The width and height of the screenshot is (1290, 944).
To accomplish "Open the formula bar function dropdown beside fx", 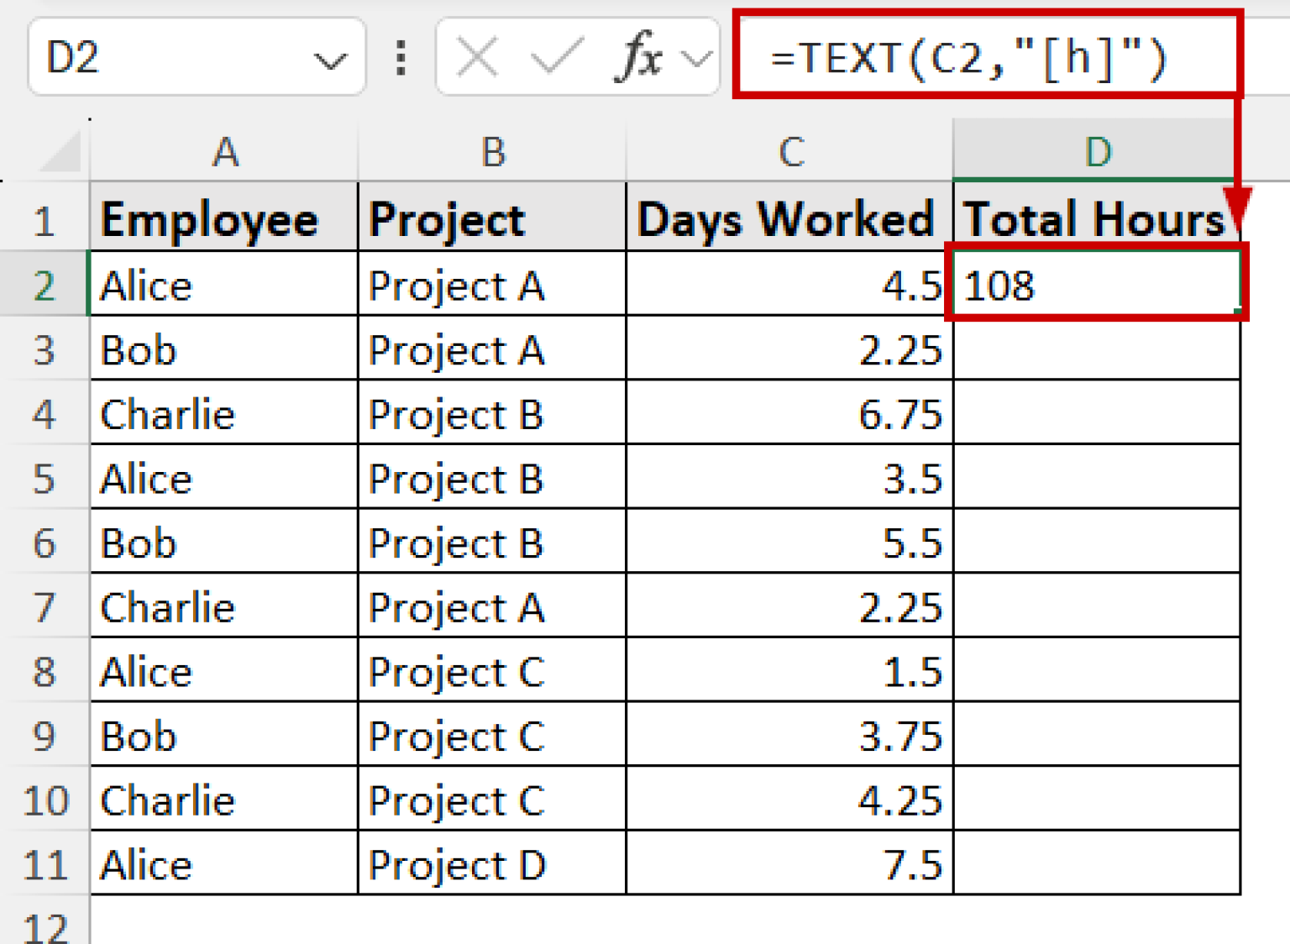I will click(697, 57).
